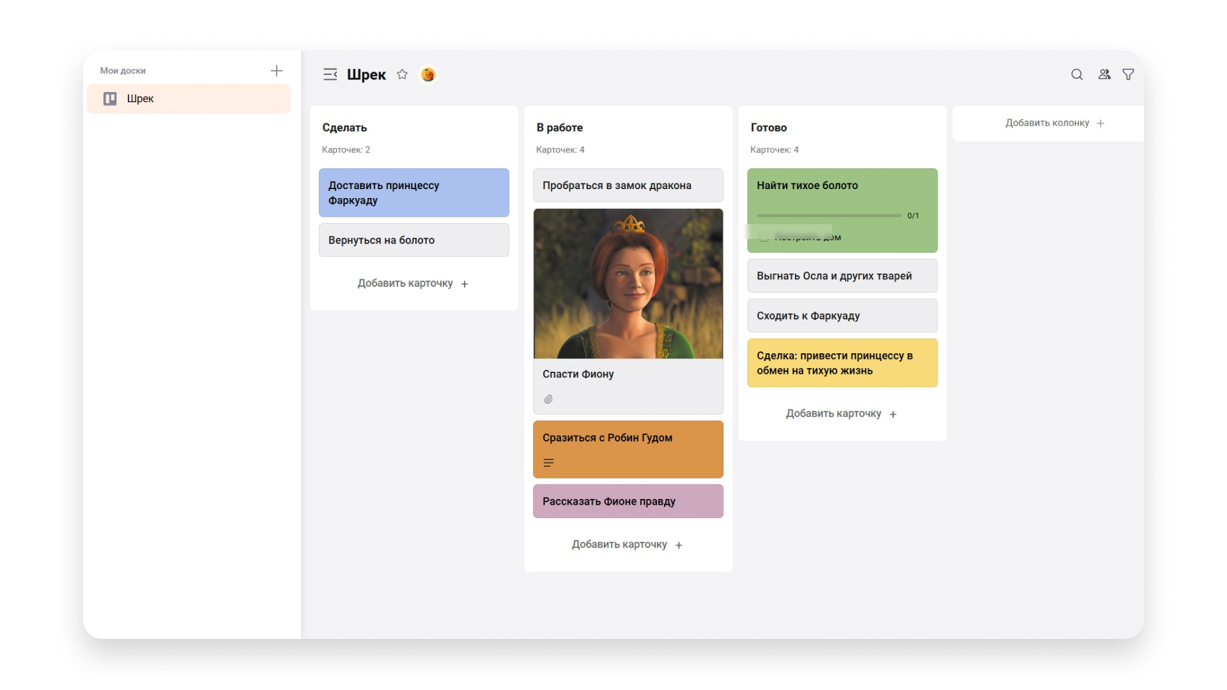
Task: Click the Карточек: 4 counter under Готово
Action: tap(774, 150)
